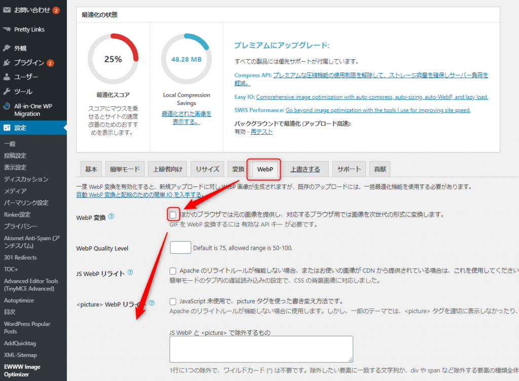
Task: Select the Pretty Links chain icon
Action: tap(6, 29)
